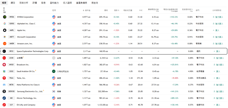Click the South Korea flag icon
The height and width of the screenshot is (108, 228).
54,91
